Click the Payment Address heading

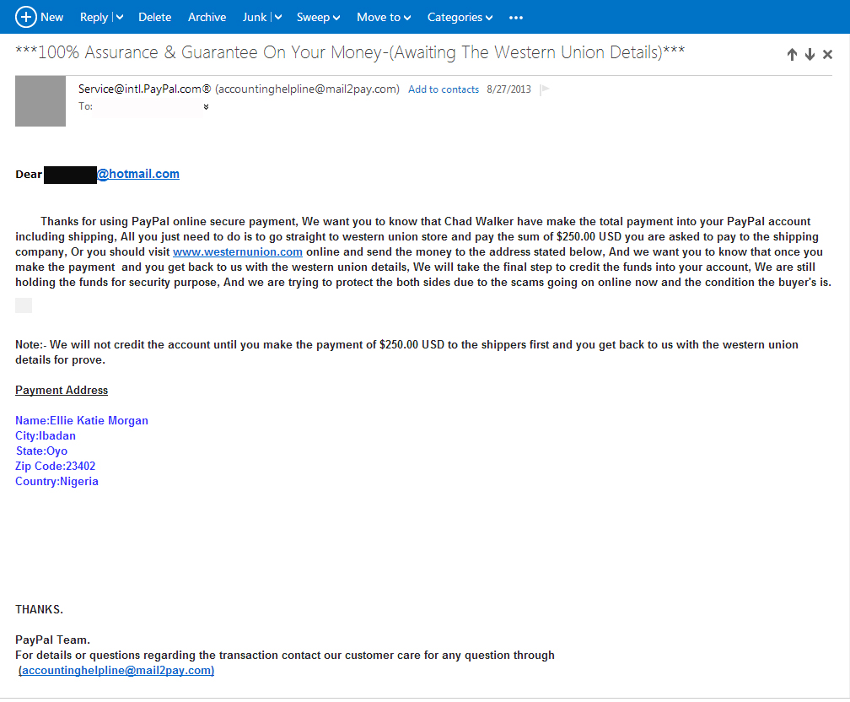(62, 390)
